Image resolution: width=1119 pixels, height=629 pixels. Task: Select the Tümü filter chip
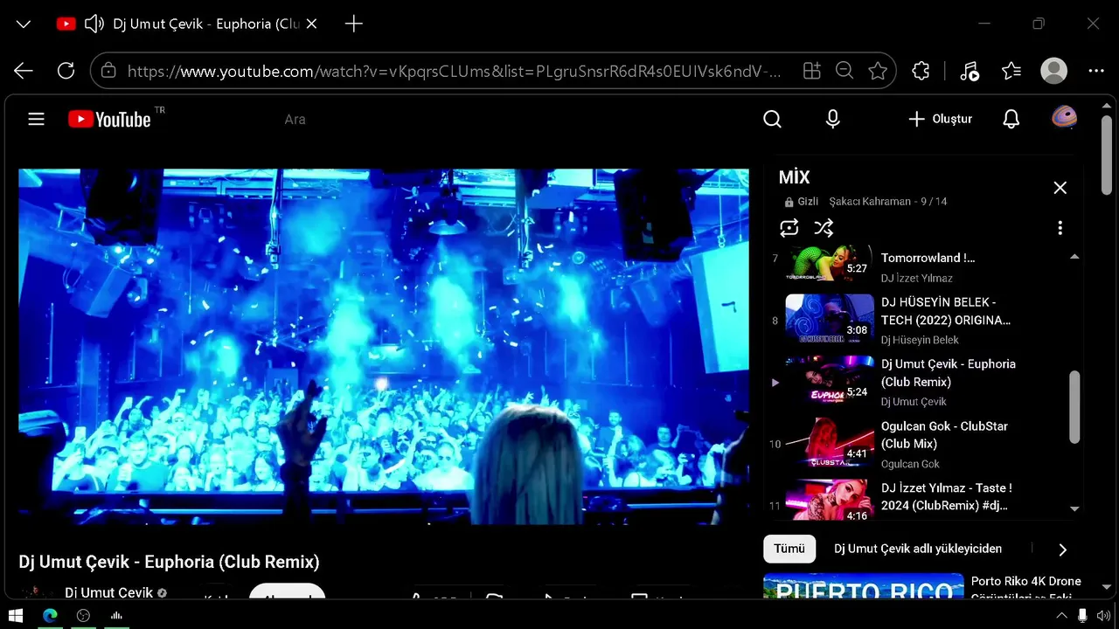tap(789, 549)
